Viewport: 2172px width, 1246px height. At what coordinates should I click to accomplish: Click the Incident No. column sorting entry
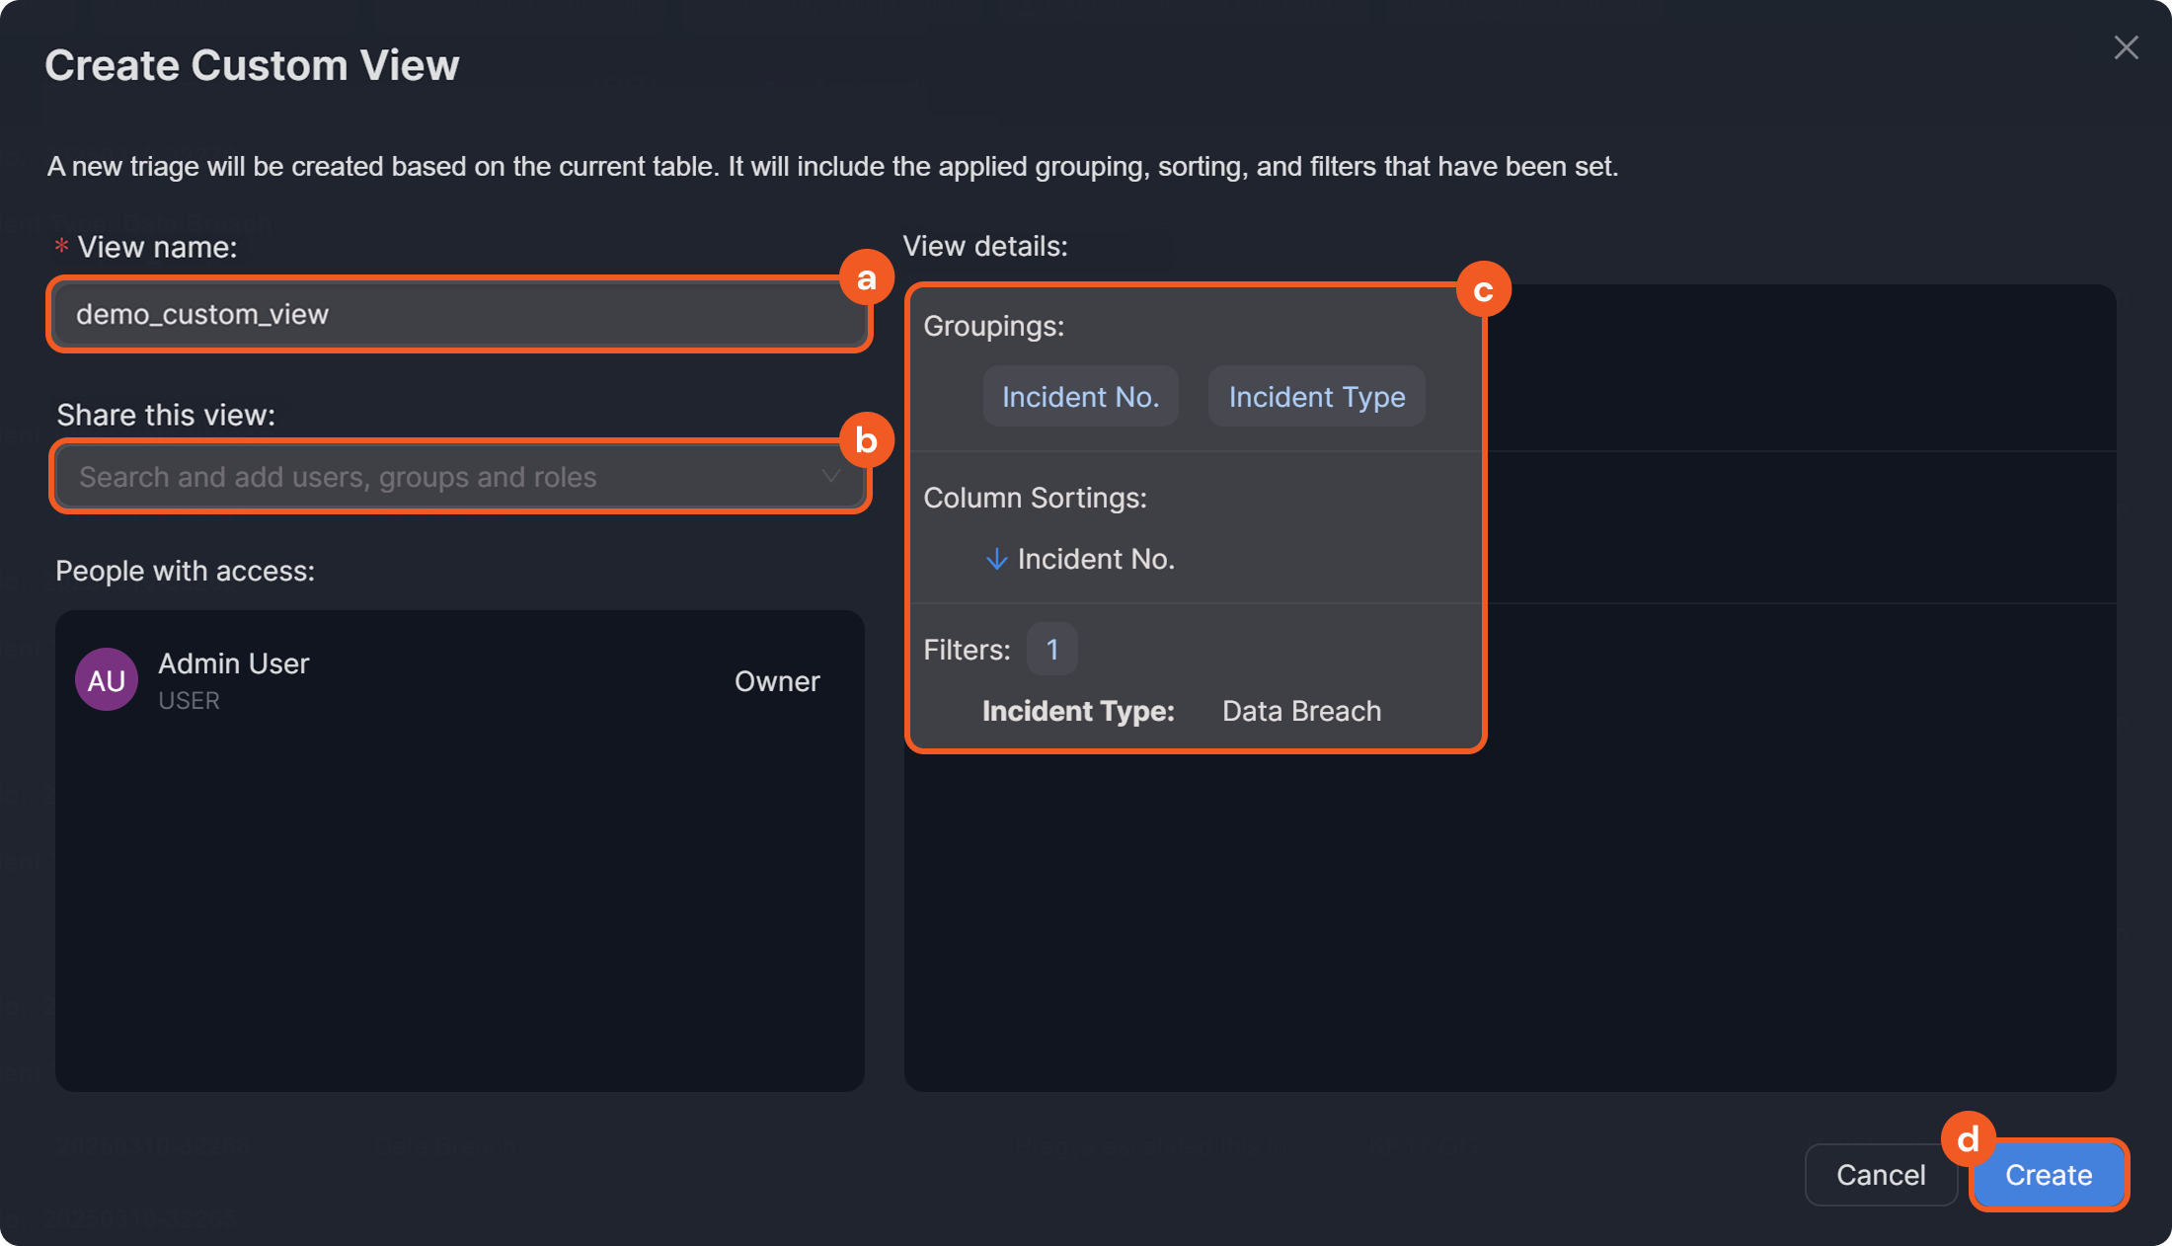[1096, 559]
